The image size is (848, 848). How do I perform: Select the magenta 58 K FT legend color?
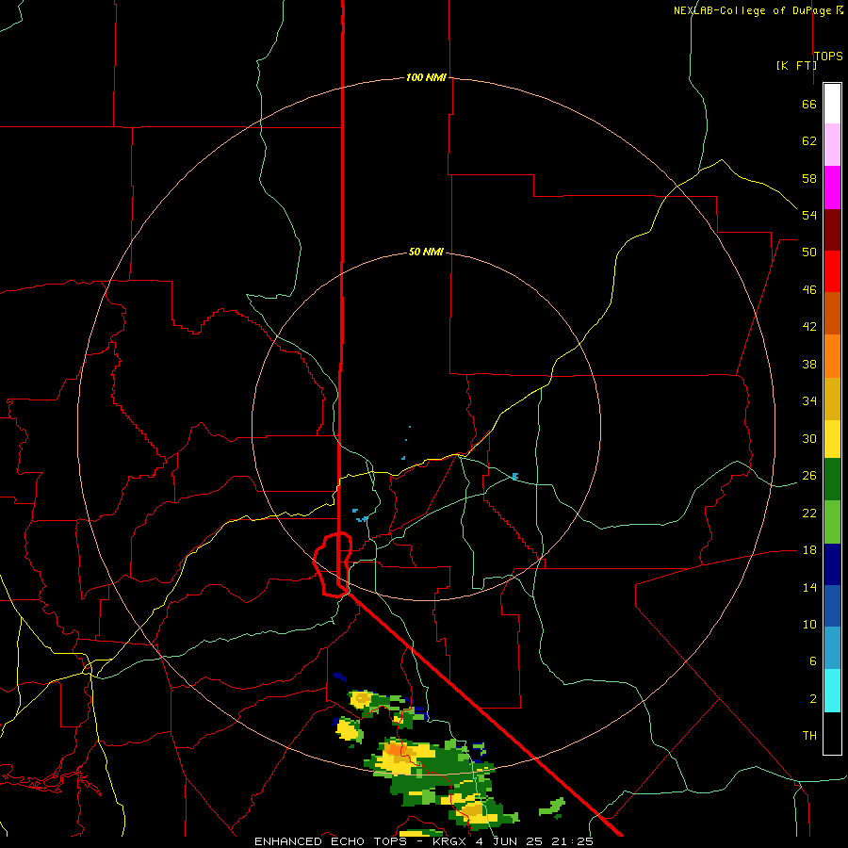[832, 188]
